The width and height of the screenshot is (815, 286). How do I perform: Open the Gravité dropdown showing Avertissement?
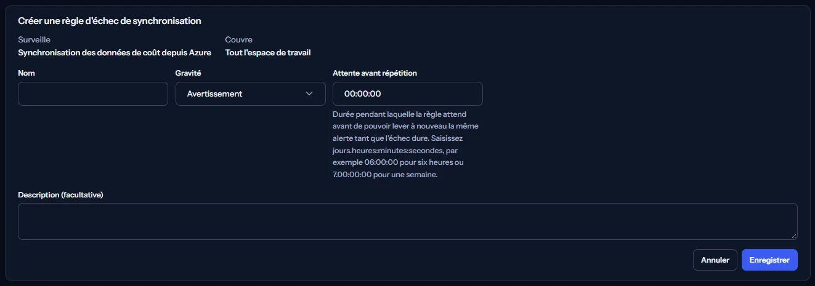pyautogui.click(x=250, y=93)
